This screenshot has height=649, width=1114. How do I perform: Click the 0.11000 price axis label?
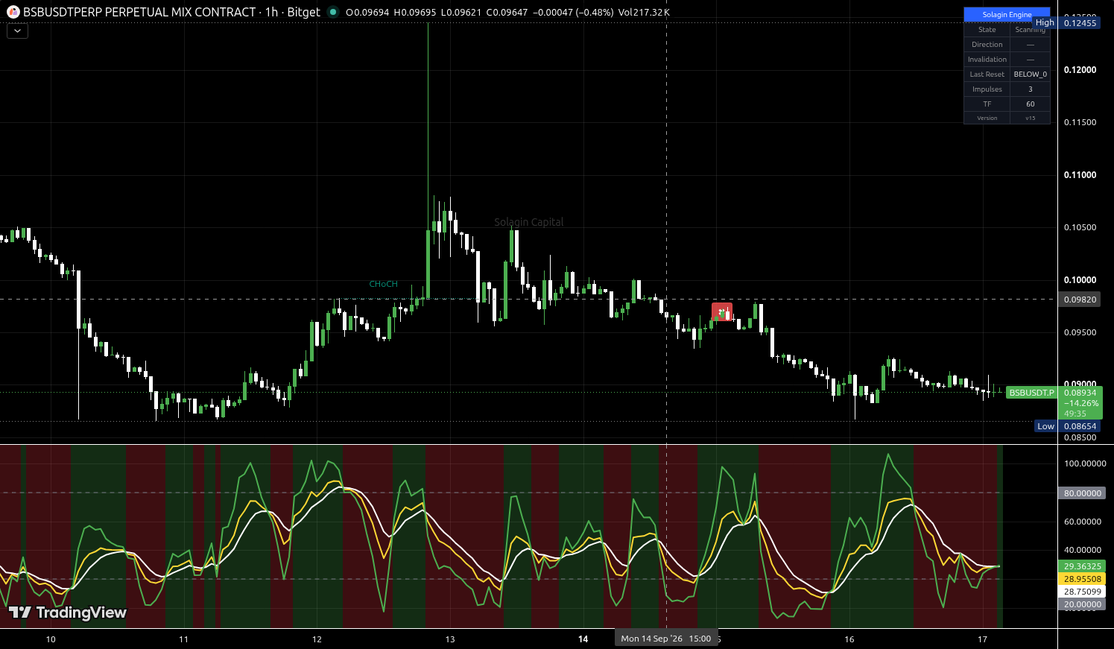(x=1080, y=175)
